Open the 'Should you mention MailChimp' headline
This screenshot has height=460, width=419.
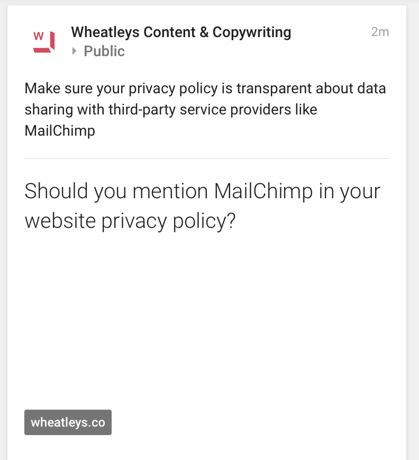pos(202,206)
